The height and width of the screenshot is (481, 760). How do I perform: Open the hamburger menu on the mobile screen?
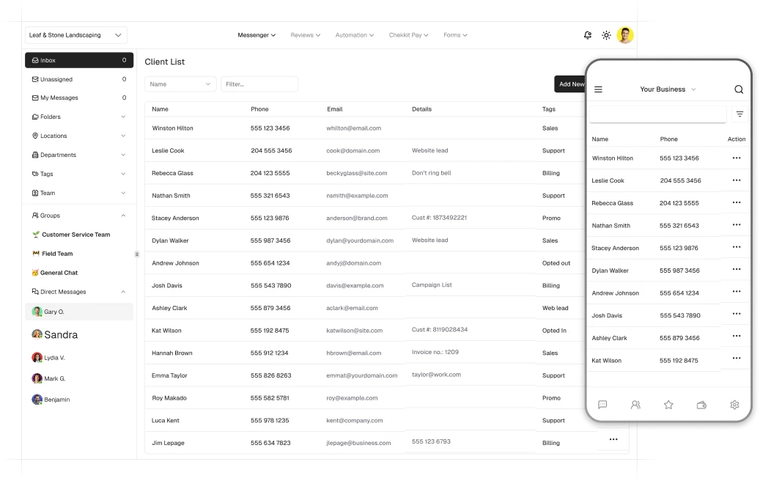599,89
